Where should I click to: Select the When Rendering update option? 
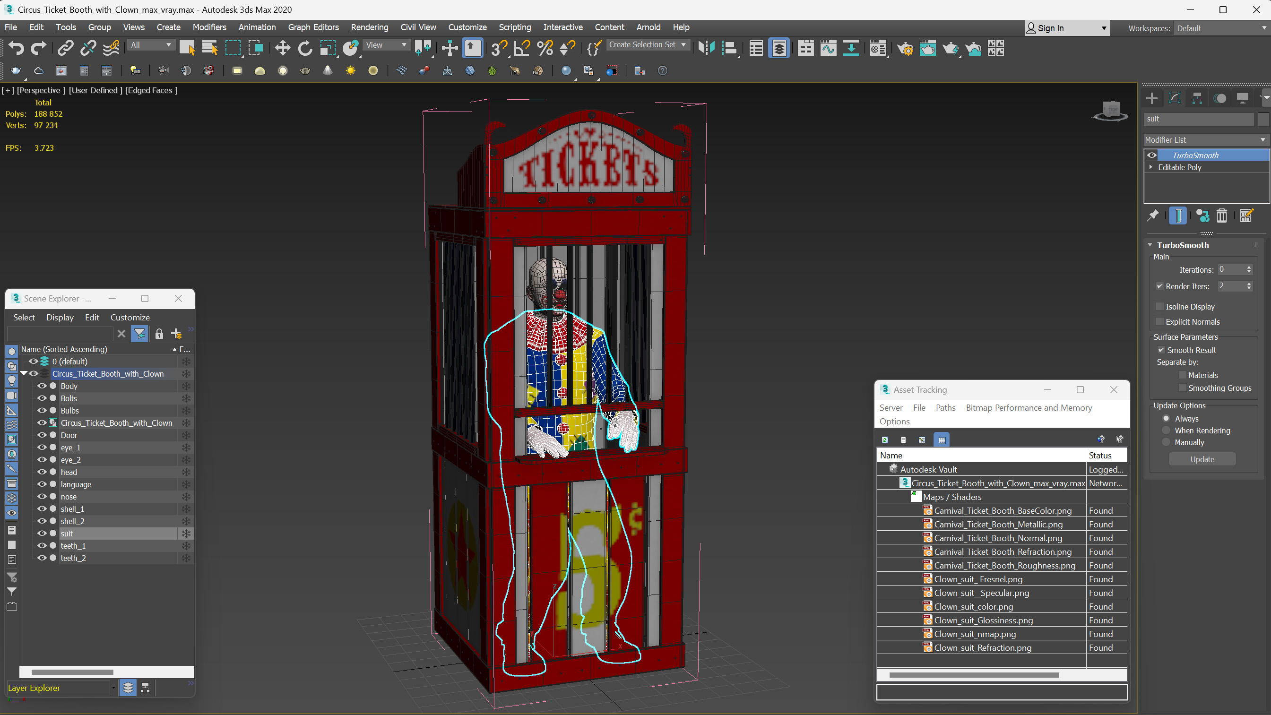1166,431
